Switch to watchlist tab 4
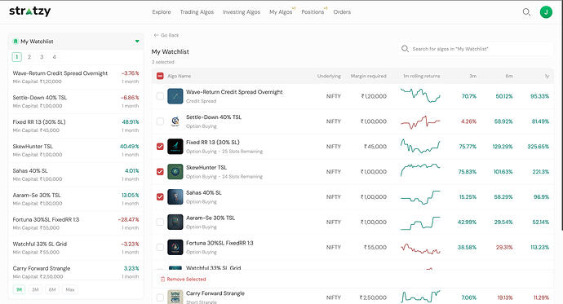The height and width of the screenshot is (304, 563). (54, 56)
